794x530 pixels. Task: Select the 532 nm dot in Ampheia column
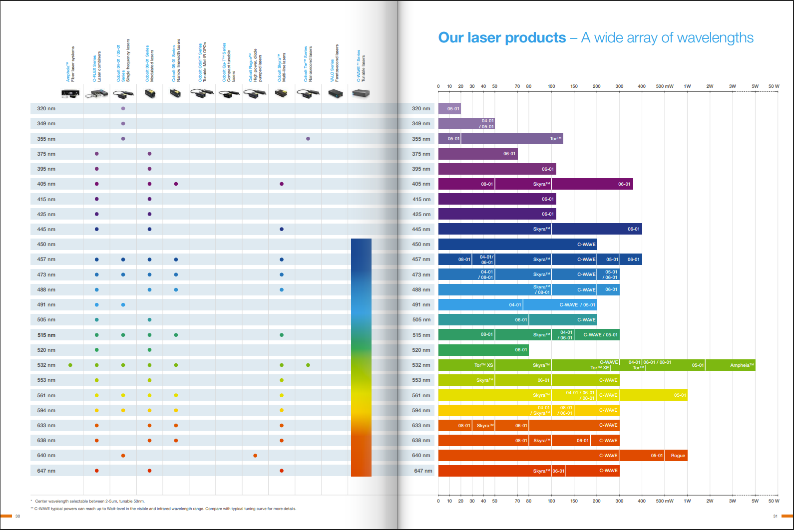click(70, 365)
